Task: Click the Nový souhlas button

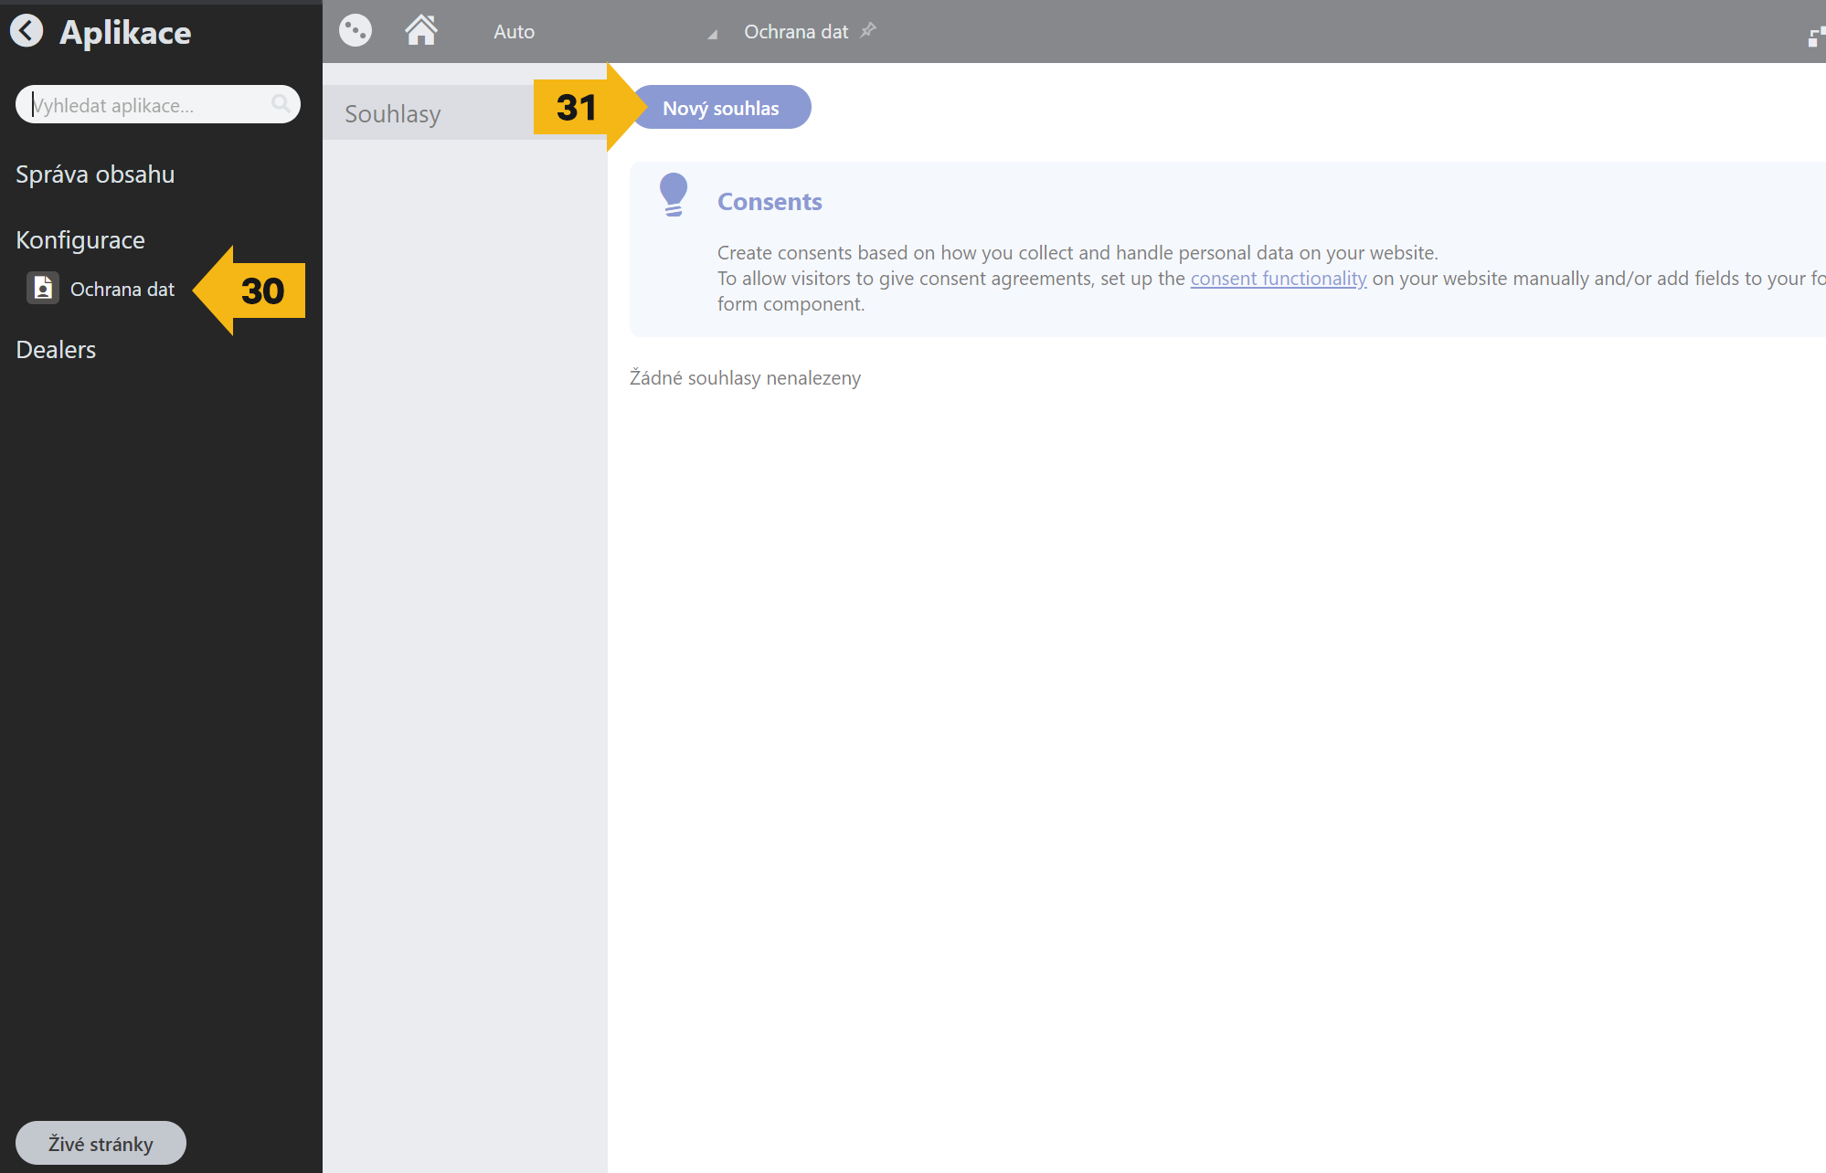Action: point(721,108)
